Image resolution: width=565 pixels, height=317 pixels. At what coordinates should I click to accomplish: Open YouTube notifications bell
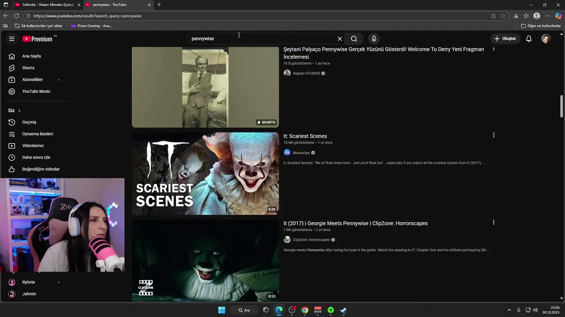click(529, 39)
